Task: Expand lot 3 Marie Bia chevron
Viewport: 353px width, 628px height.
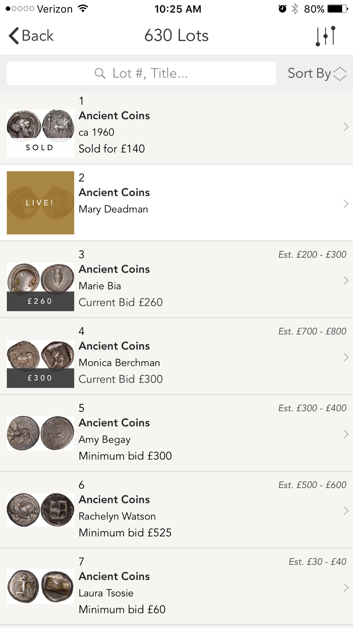Action: point(346,281)
